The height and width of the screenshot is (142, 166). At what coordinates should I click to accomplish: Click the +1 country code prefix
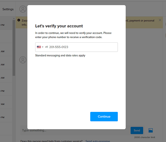point(46,47)
